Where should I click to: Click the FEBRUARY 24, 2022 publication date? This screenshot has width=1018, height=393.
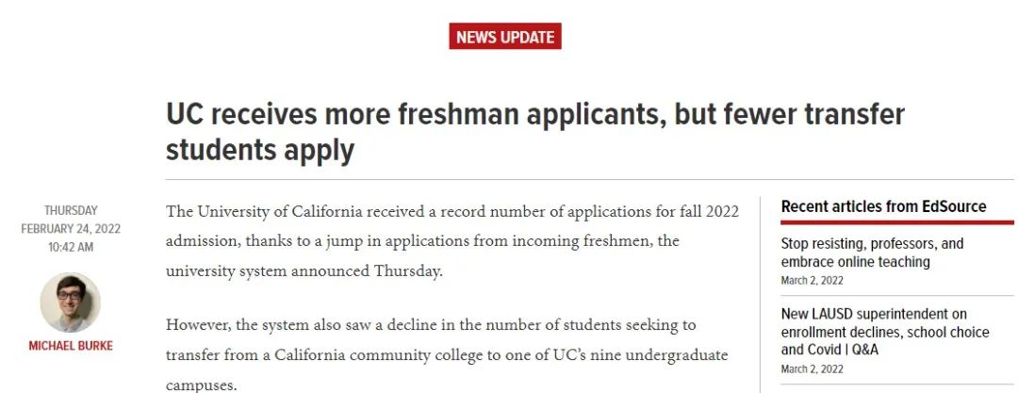(x=71, y=229)
